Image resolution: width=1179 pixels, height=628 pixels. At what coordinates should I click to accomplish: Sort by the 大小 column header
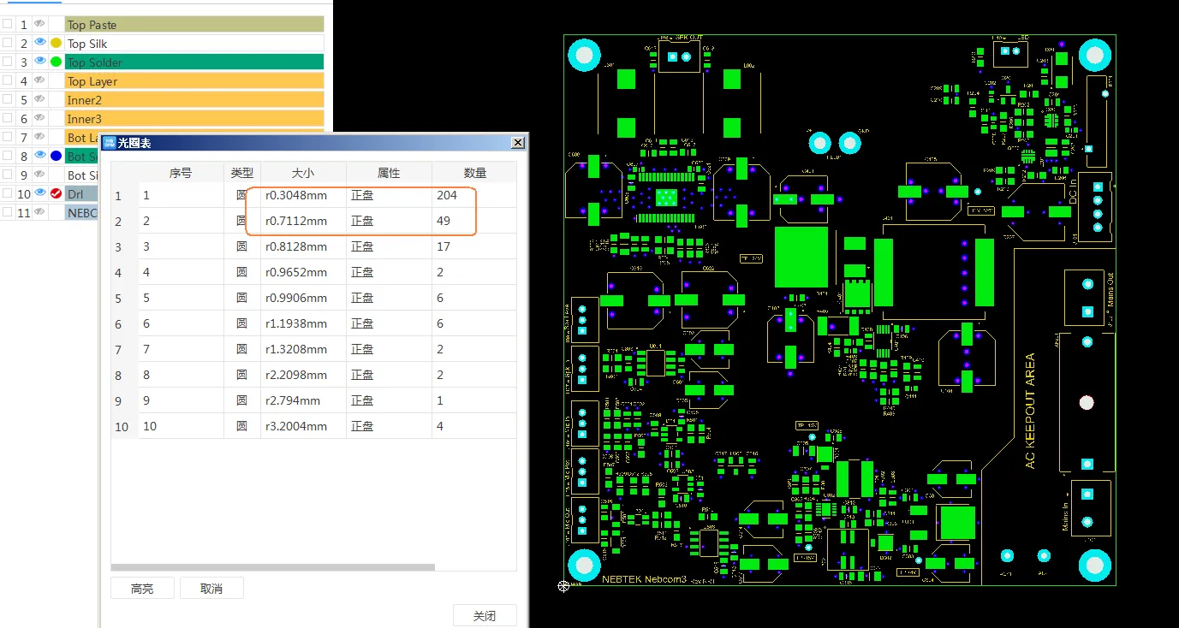304,173
